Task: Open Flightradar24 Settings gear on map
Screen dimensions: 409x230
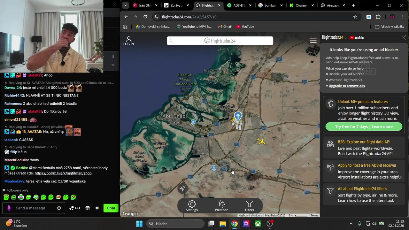Action: (x=192, y=206)
